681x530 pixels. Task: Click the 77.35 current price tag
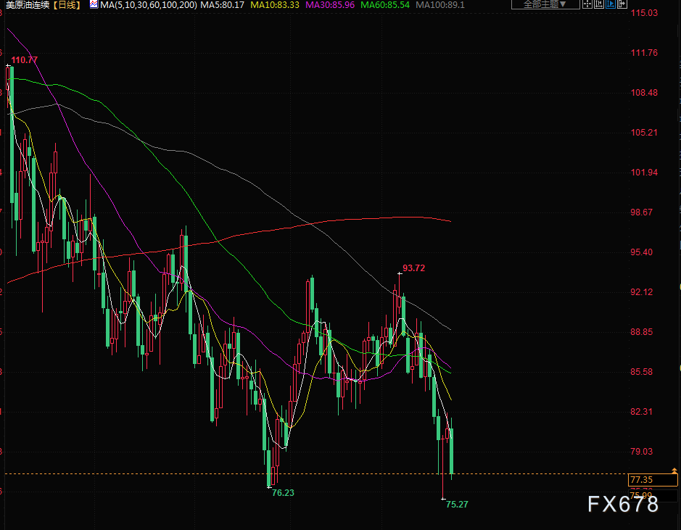click(653, 480)
